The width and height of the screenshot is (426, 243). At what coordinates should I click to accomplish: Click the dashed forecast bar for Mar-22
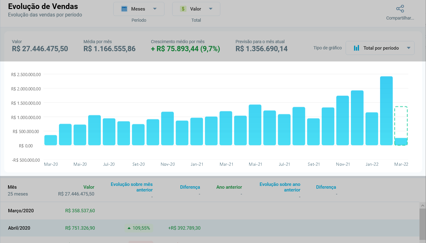click(x=401, y=126)
